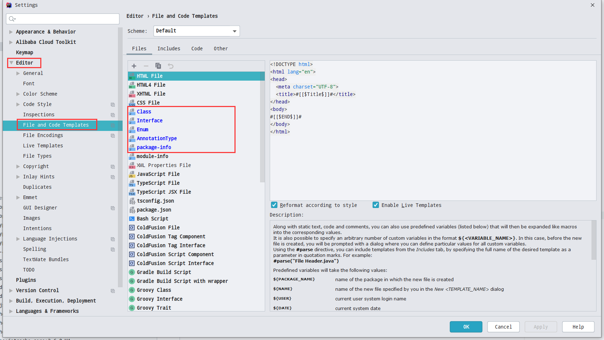
Task: Select the module-info template
Action: (153, 156)
